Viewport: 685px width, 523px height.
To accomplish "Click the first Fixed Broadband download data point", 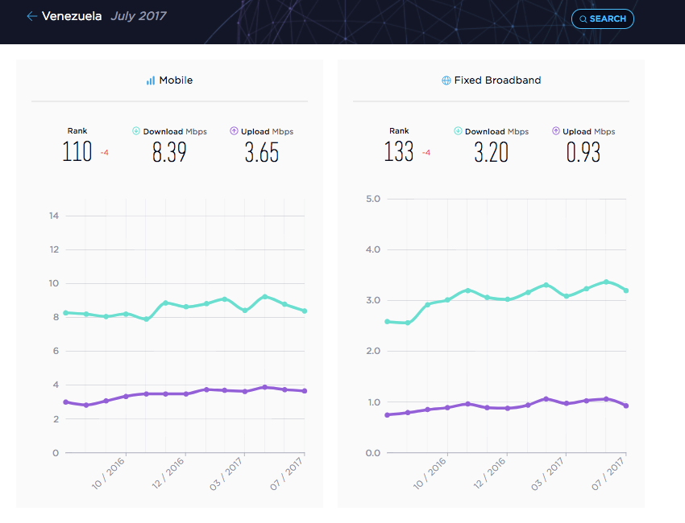I will pos(387,322).
